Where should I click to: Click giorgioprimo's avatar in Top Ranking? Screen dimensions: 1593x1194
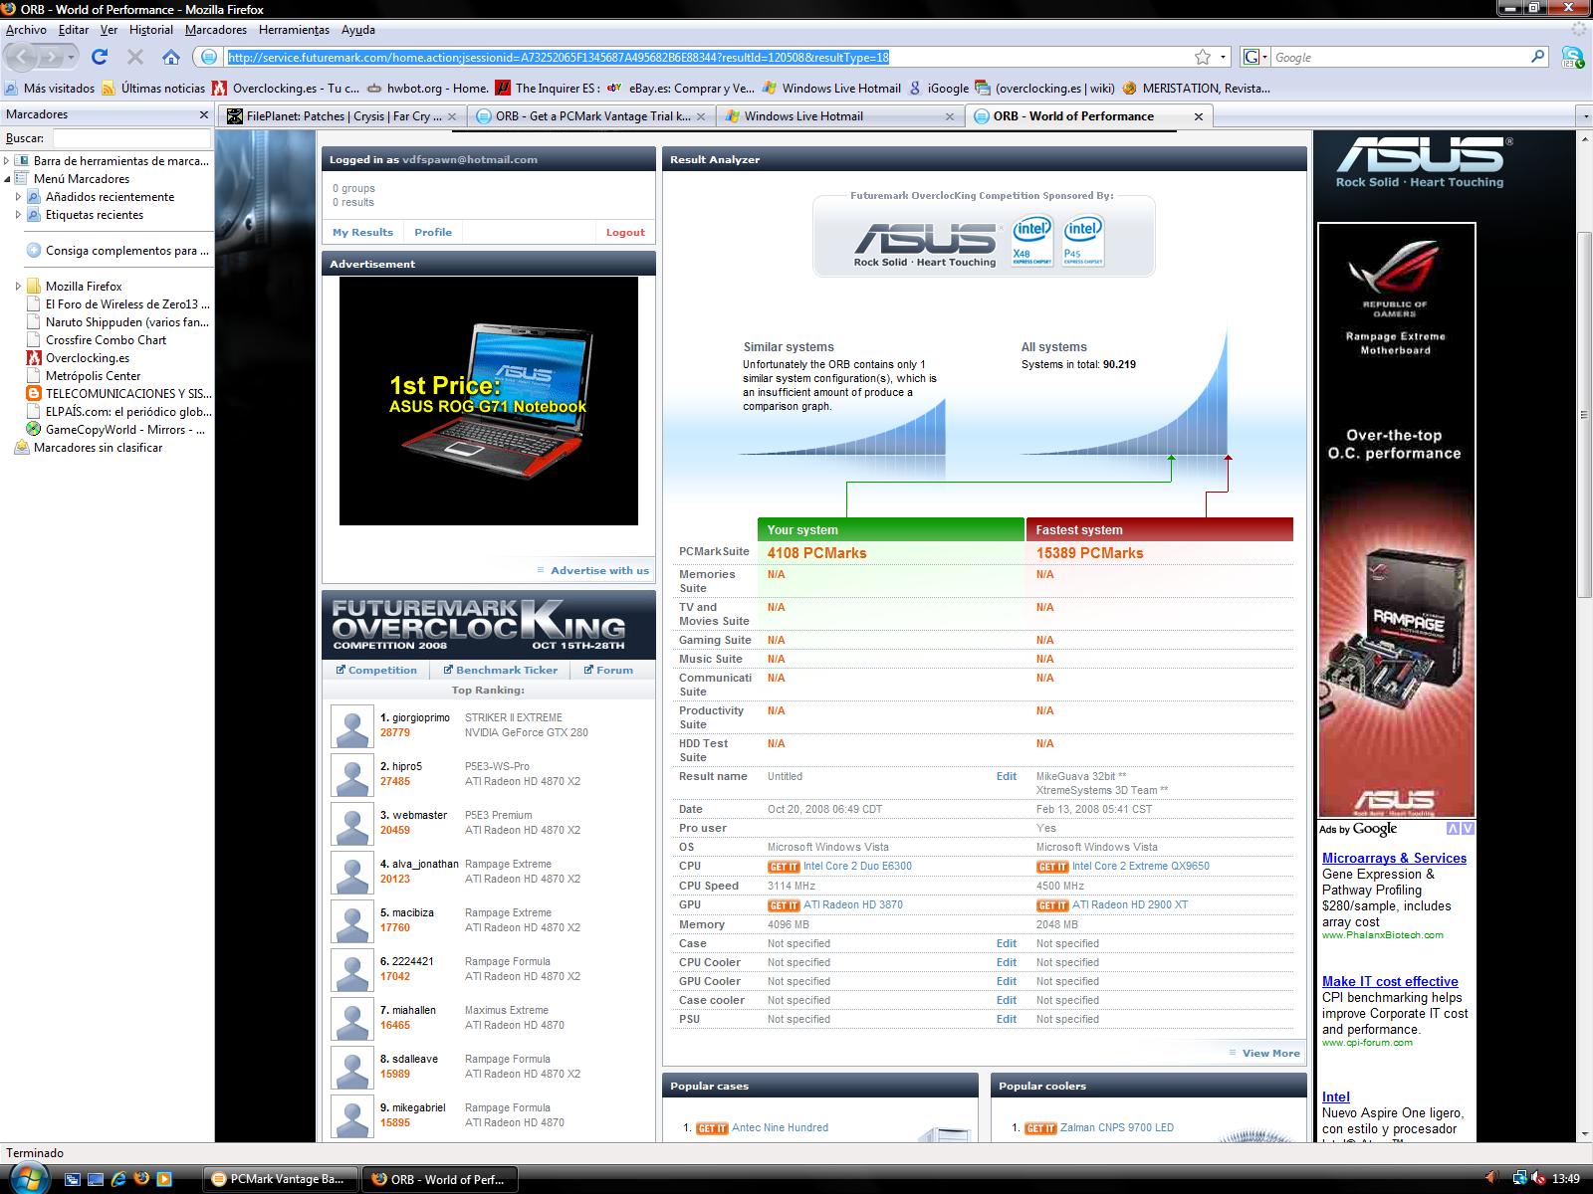point(351,726)
